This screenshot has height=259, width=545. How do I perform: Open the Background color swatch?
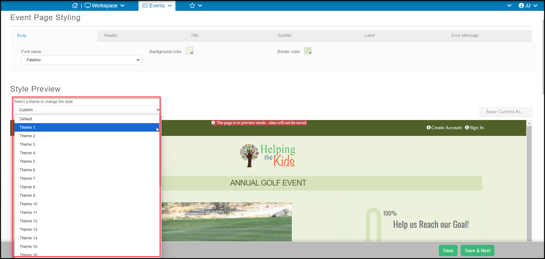tap(190, 51)
